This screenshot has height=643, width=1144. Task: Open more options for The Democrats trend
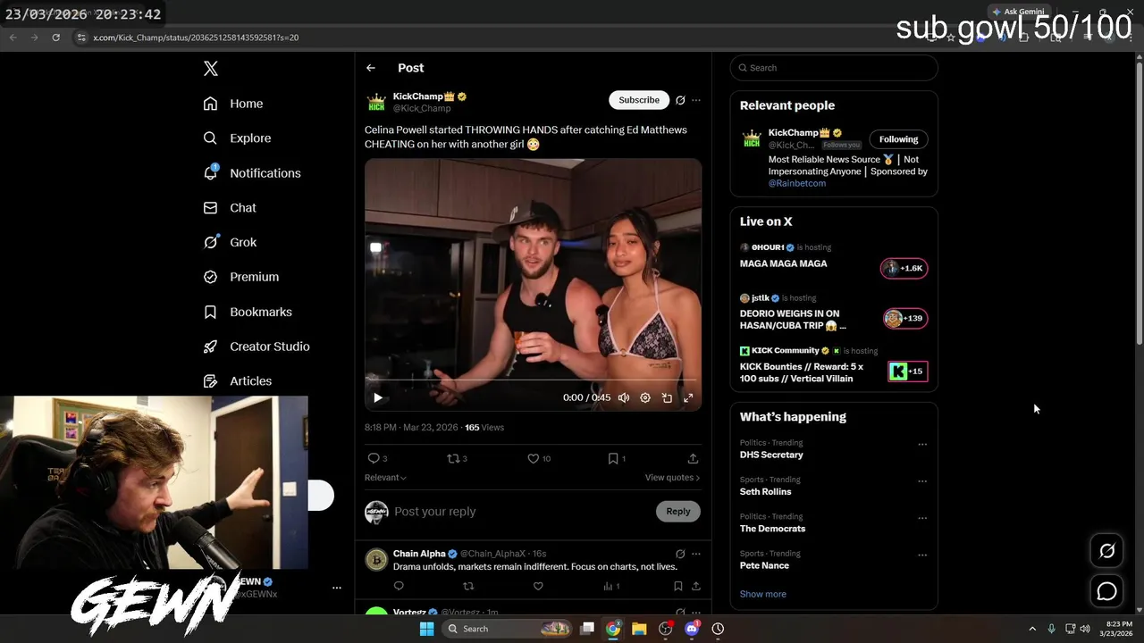point(922,518)
